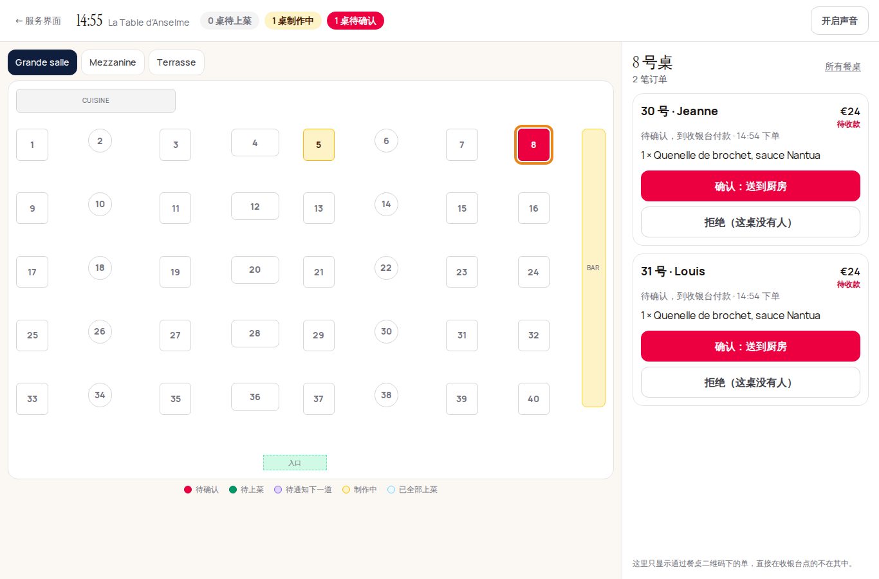Select round table 38
The image size is (879, 579).
(386, 395)
